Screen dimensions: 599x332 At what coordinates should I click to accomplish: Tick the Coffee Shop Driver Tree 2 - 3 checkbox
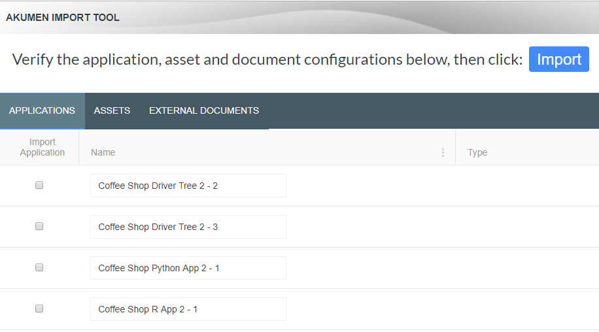click(39, 227)
